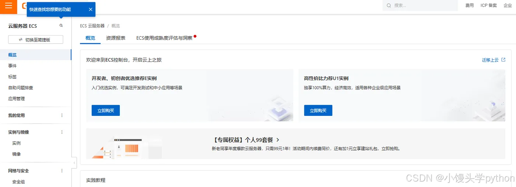Select 概览 in the left sidebar
Screen dimensions: 516x187
pos(35,55)
